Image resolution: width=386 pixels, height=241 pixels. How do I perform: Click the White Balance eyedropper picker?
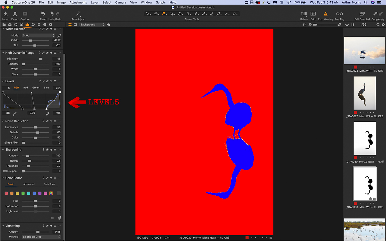[x=59, y=35]
